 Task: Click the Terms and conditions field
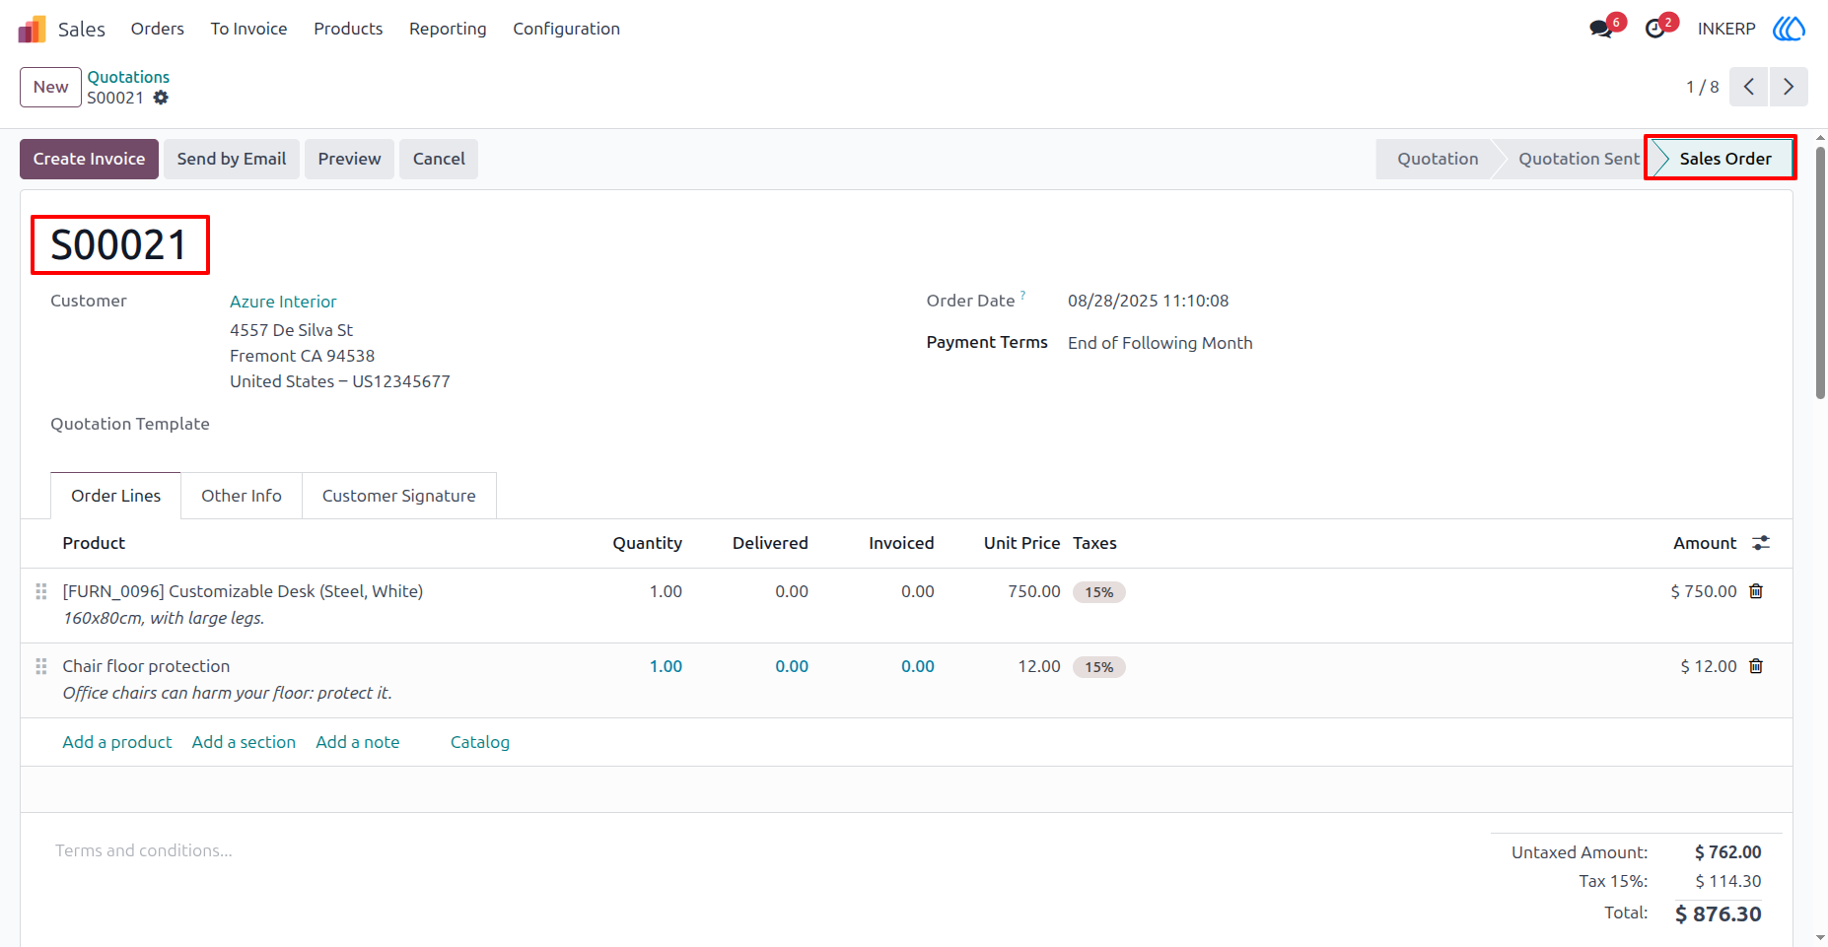[144, 850]
